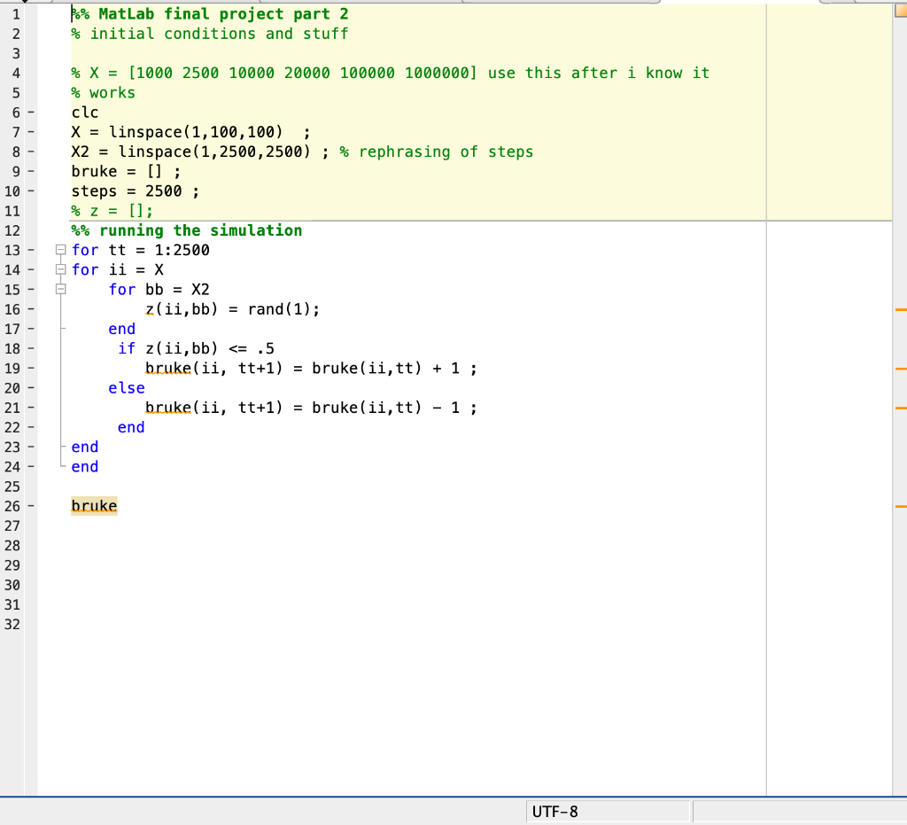Toggle breakpoint dash beside line 18
907x825 pixels.
point(31,349)
